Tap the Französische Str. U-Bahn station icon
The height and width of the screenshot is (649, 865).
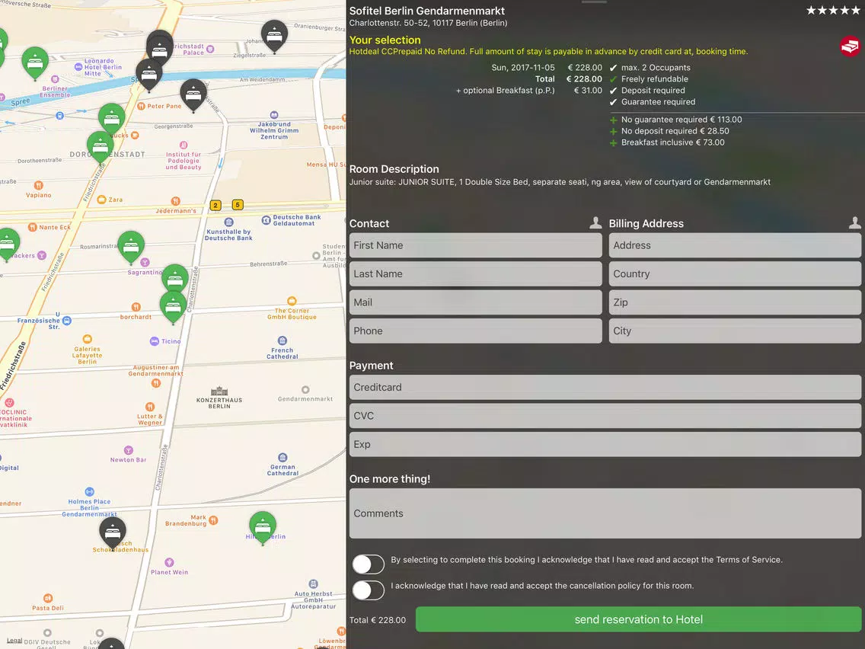coord(67,321)
